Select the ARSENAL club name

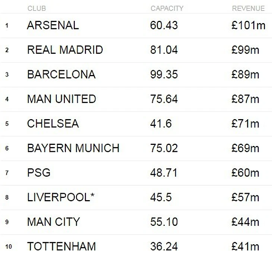point(53,25)
